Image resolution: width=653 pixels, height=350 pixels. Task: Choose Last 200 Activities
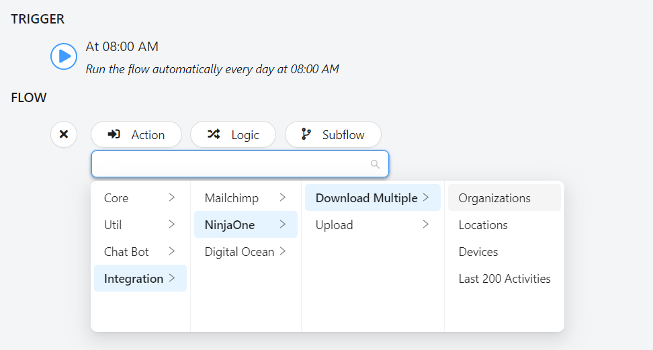[505, 278]
